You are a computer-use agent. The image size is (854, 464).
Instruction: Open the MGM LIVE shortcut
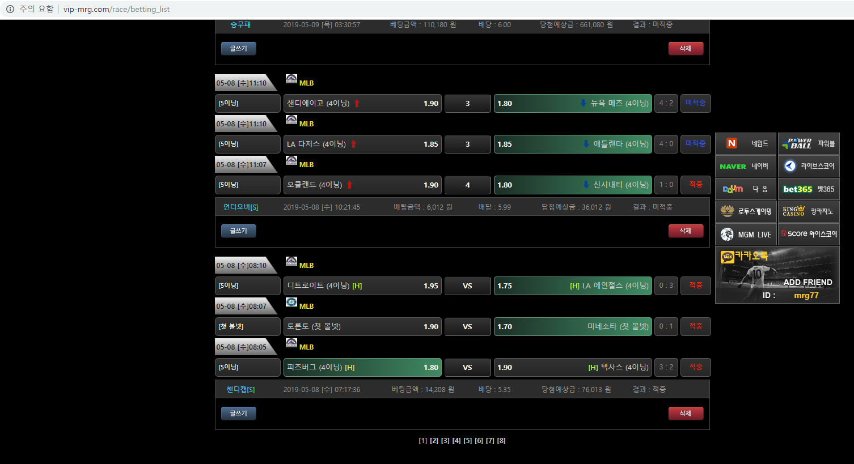click(x=745, y=234)
